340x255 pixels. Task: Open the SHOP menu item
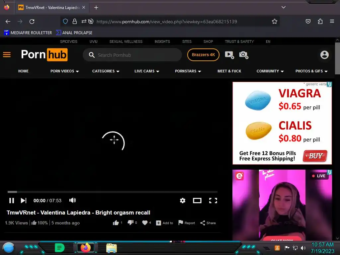coord(208,42)
